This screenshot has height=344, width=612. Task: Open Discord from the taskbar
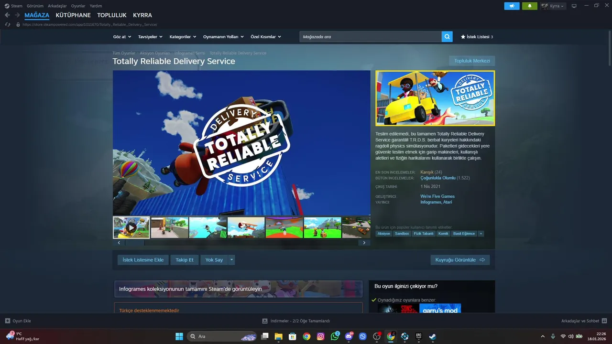(x=349, y=336)
